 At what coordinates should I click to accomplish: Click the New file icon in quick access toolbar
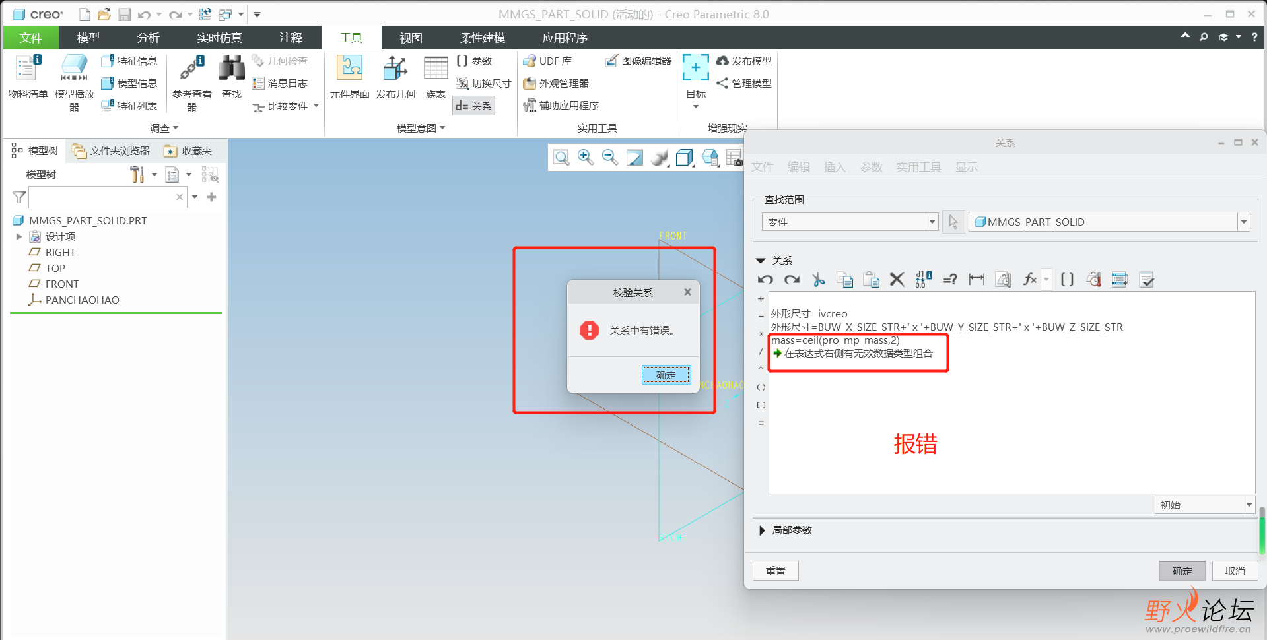tap(85, 14)
